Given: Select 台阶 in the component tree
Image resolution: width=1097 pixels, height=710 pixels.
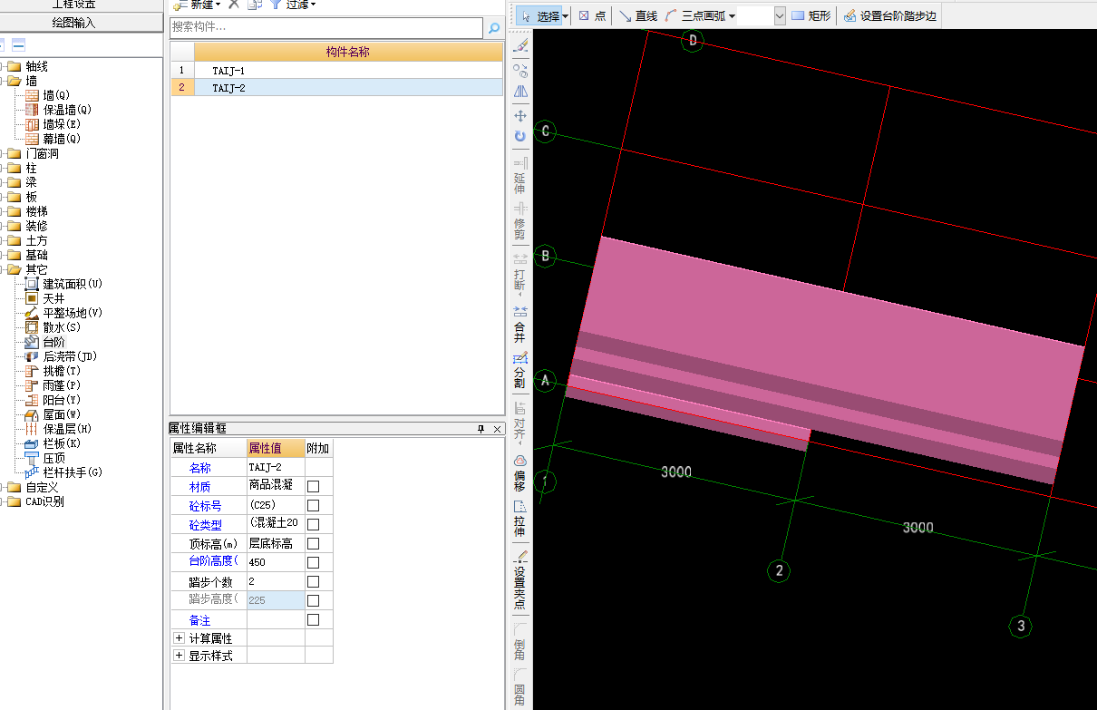Looking at the screenshot, I should pos(53,342).
